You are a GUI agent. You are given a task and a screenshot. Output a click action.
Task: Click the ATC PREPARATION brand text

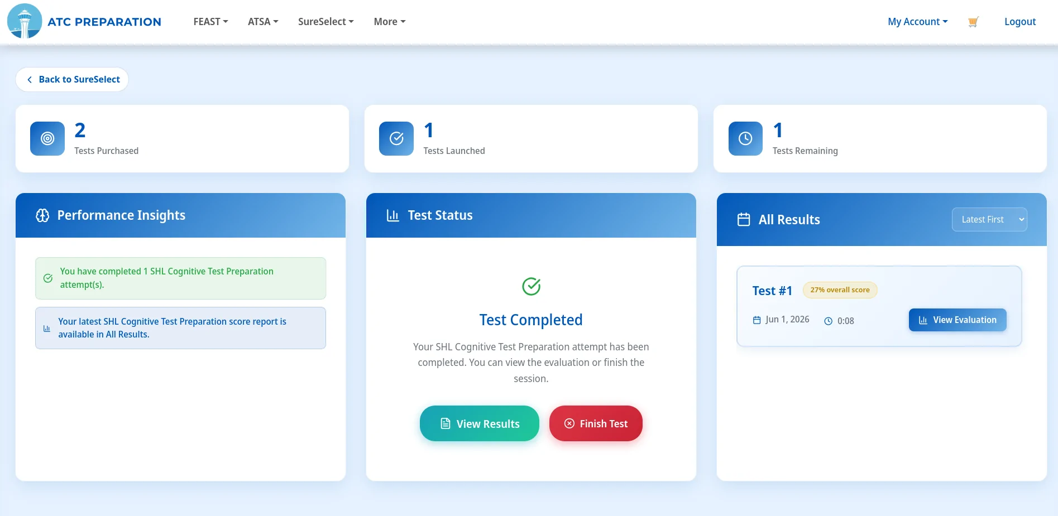104,22
